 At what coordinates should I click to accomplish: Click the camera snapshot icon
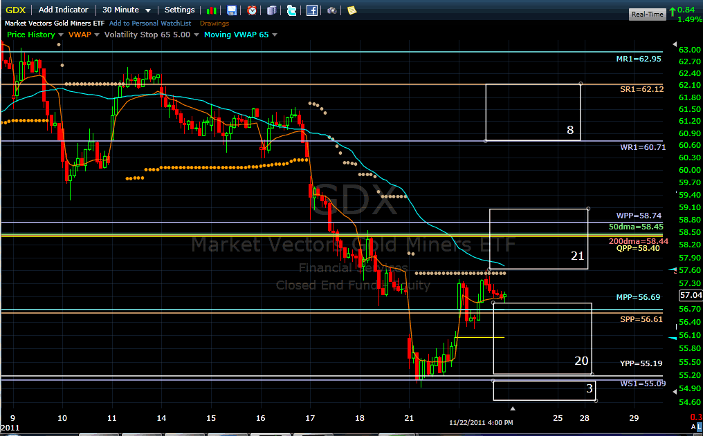(331, 10)
